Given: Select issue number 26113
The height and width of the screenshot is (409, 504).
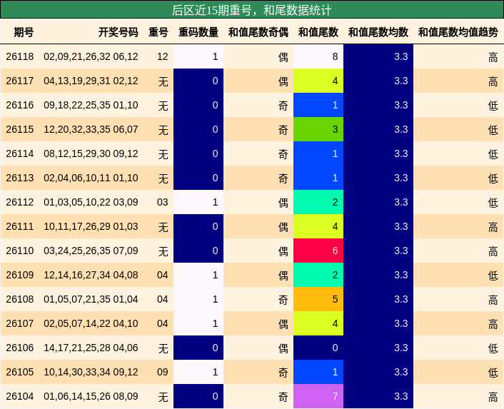Looking at the screenshot, I should [19, 178].
